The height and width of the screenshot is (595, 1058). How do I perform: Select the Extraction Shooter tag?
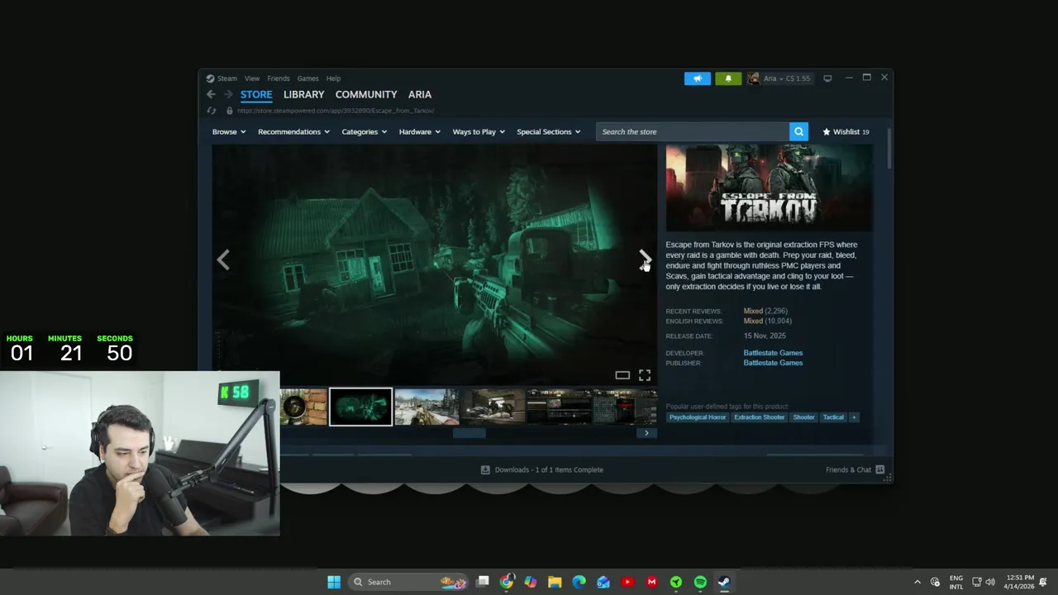[x=760, y=417]
